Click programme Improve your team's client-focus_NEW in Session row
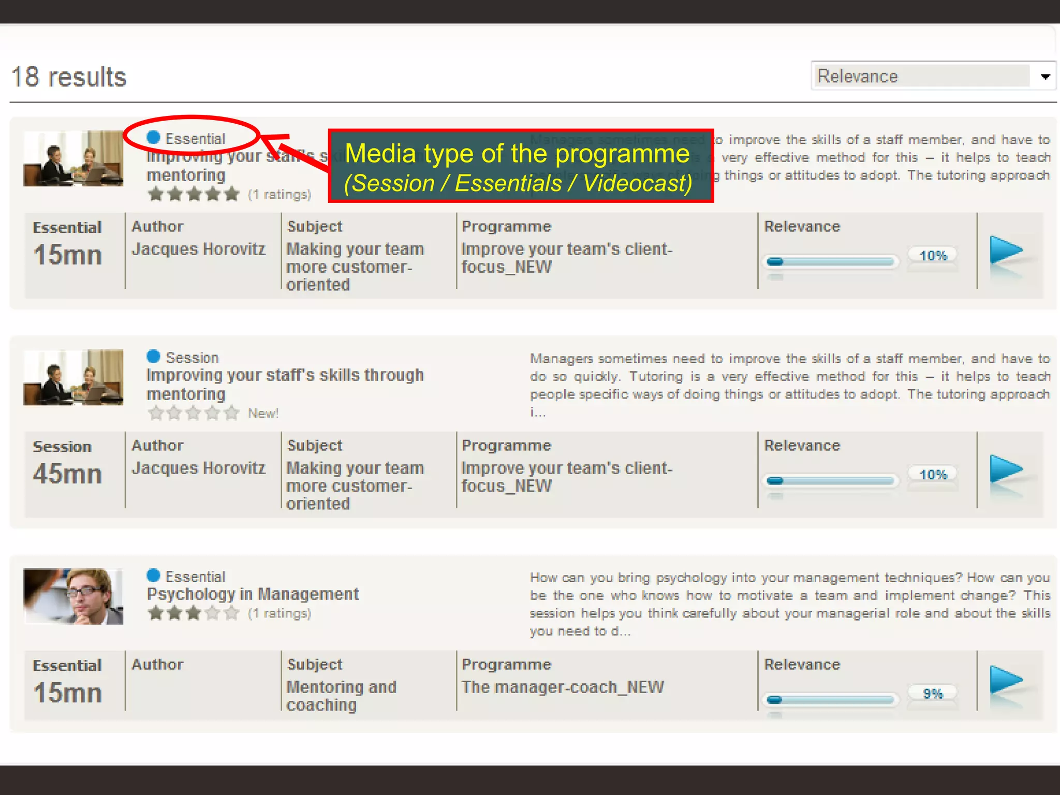1060x795 pixels. click(567, 477)
